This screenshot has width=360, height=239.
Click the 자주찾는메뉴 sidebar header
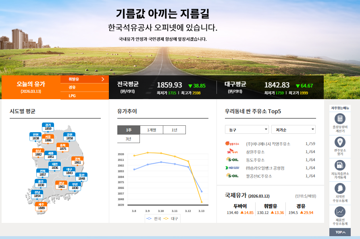340,108
